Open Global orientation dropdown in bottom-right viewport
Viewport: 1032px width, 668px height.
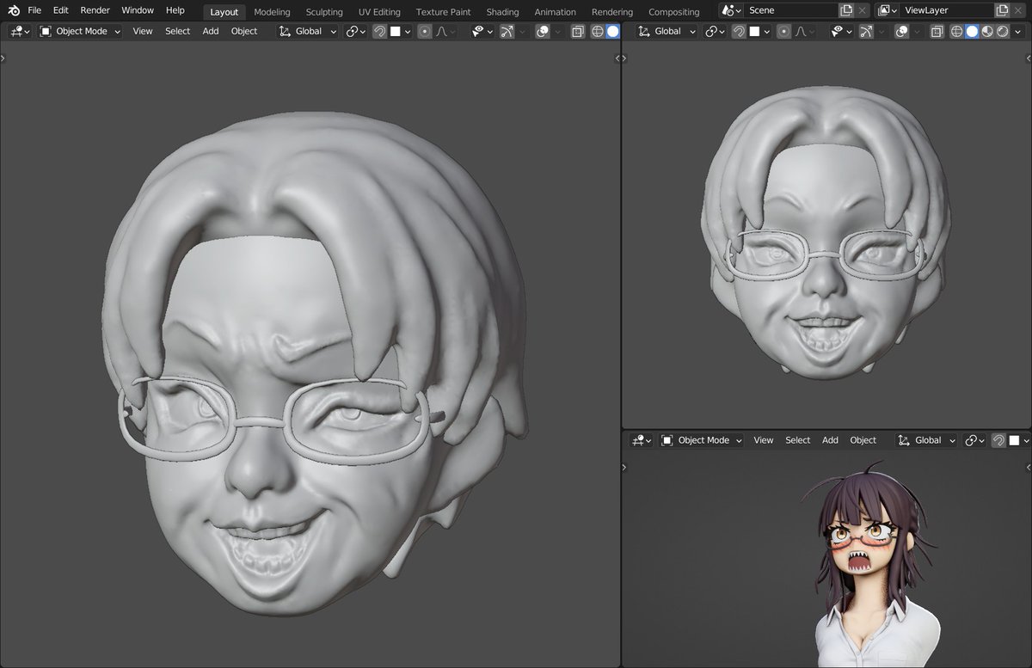tap(926, 440)
